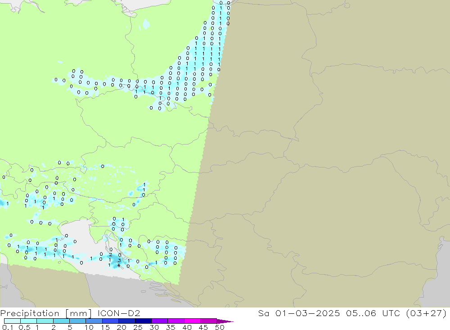Viewport: 450px width, 330px height.
Task: Click the ICON-D2 model label
Action: pyautogui.click(x=119, y=313)
